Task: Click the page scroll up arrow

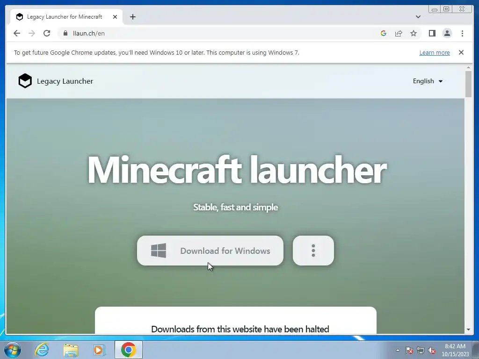Action: 468,67
